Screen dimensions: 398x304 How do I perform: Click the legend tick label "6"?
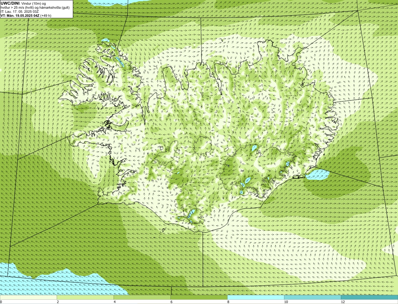pos(172,302)
